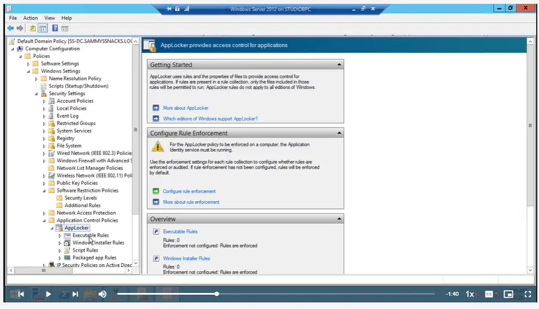Open the More about rule enforcement link
This screenshot has height=309, width=539.
coord(191,202)
